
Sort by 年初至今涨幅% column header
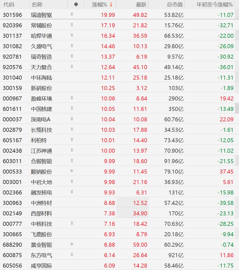pos(215,5)
